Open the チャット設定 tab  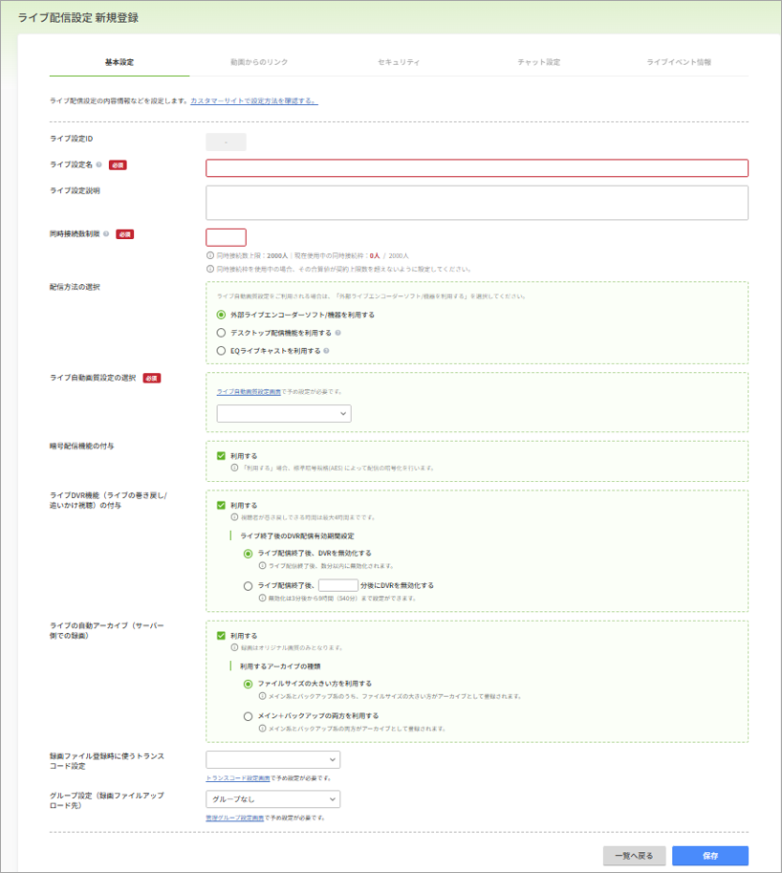tap(539, 62)
